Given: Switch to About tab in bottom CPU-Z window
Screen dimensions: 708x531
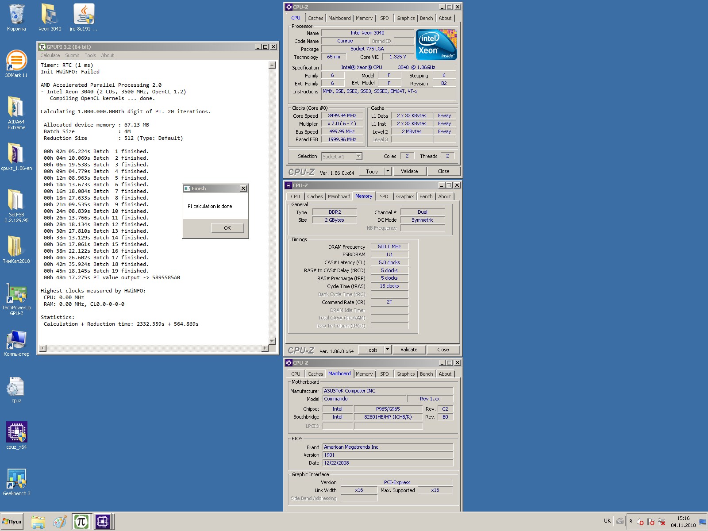Looking at the screenshot, I should pos(445,374).
